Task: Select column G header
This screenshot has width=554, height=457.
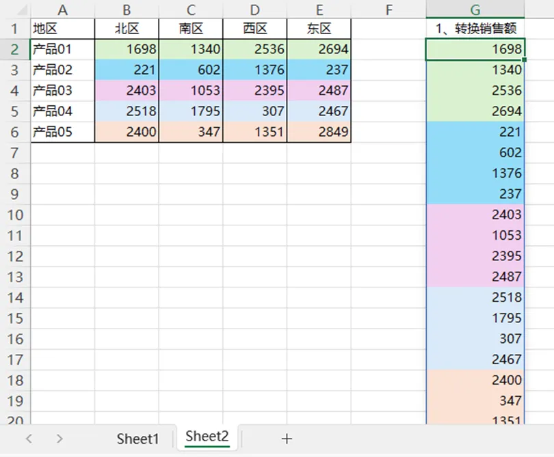Action: (x=475, y=10)
